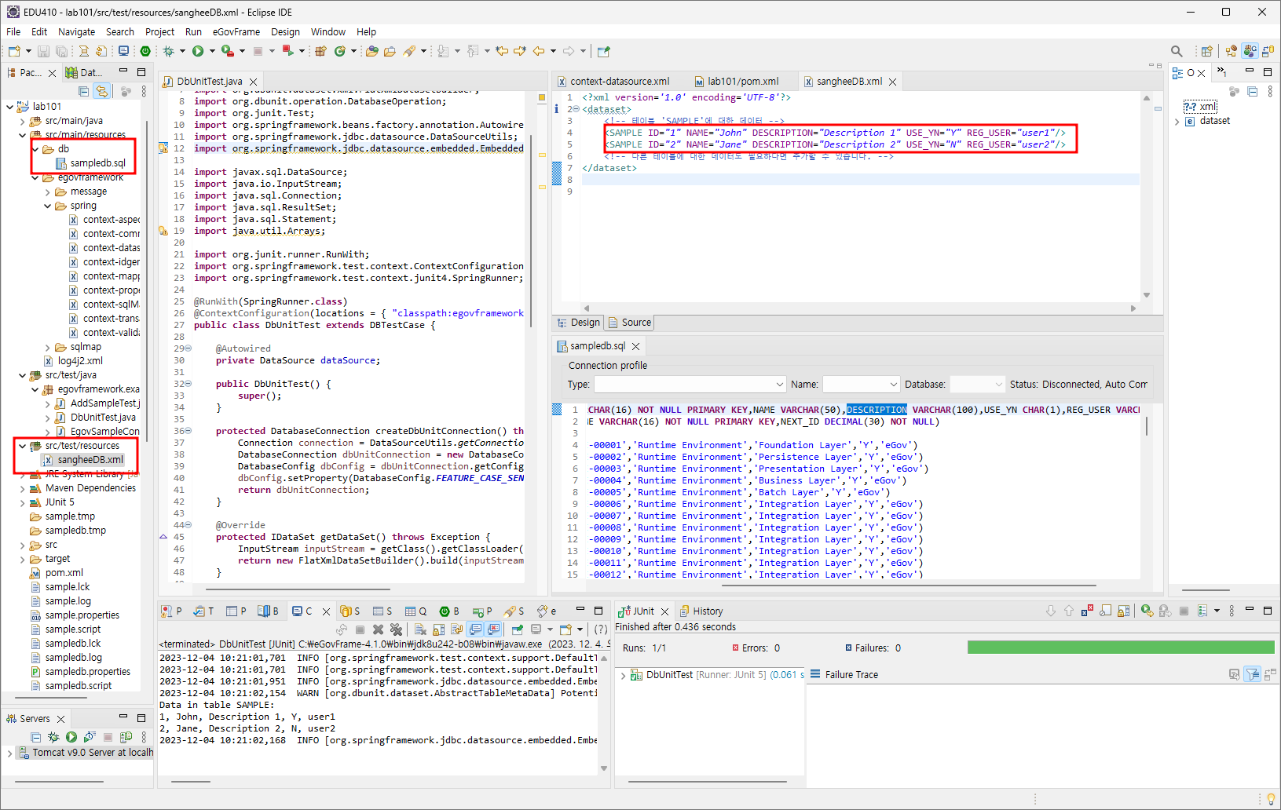Click the Debug bug toolbar icon
The width and height of the screenshot is (1281, 810).
tap(168, 51)
